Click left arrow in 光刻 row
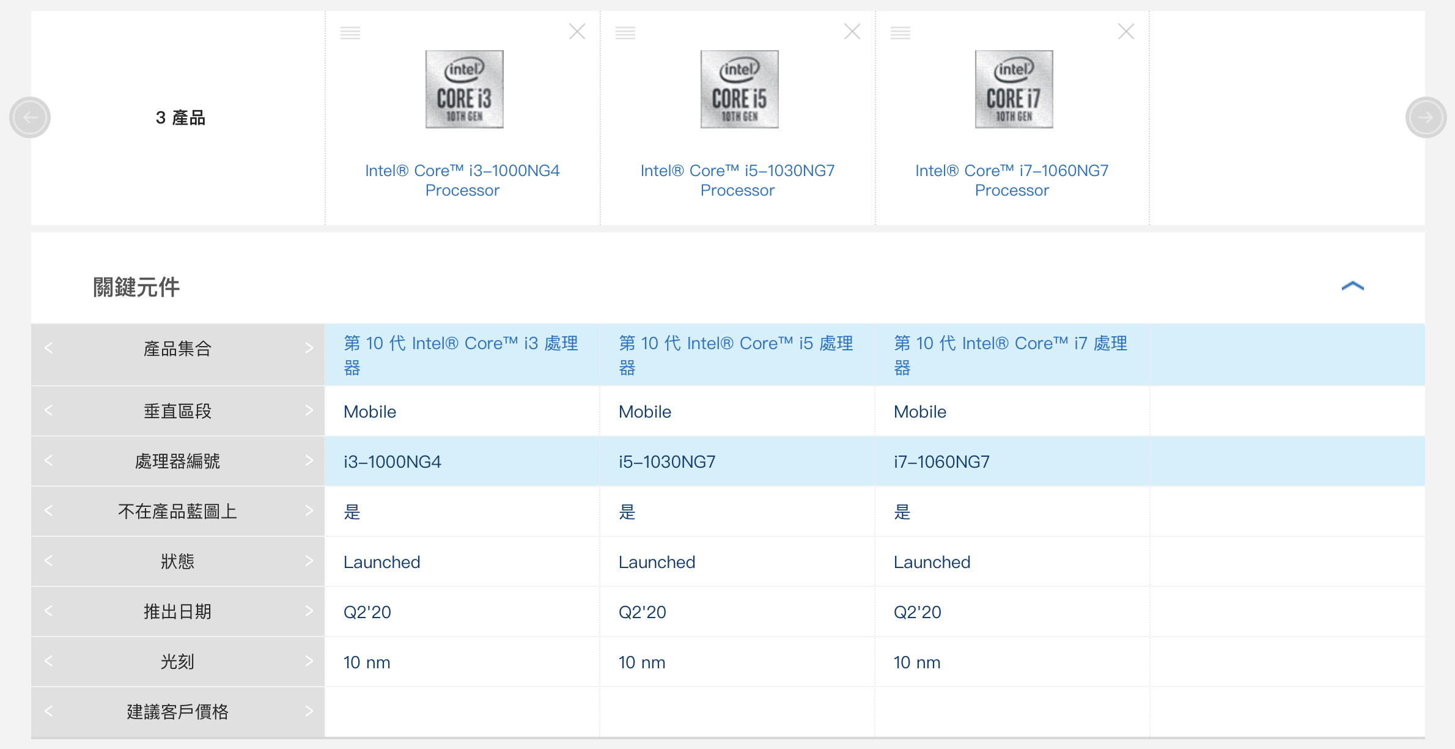This screenshot has height=749, width=1455. (49, 661)
